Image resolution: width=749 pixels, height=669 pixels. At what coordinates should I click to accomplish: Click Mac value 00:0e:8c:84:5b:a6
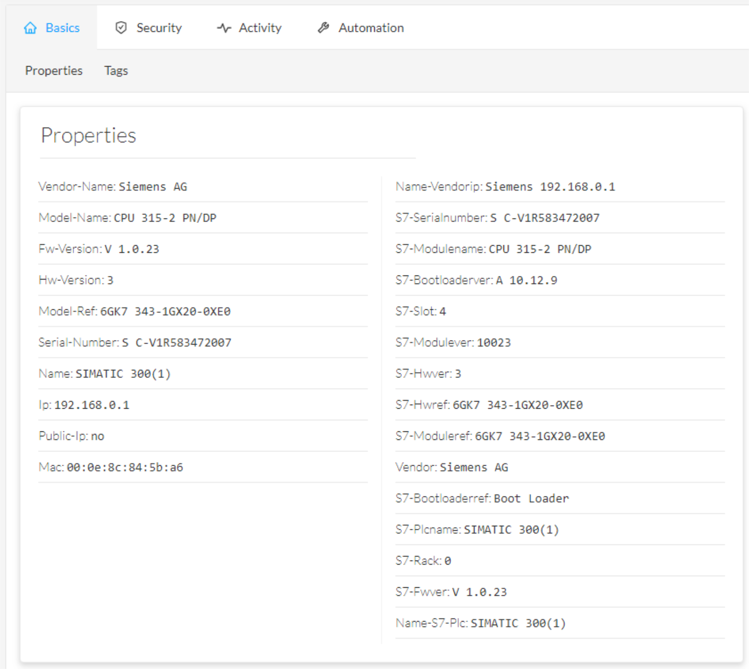(x=125, y=468)
